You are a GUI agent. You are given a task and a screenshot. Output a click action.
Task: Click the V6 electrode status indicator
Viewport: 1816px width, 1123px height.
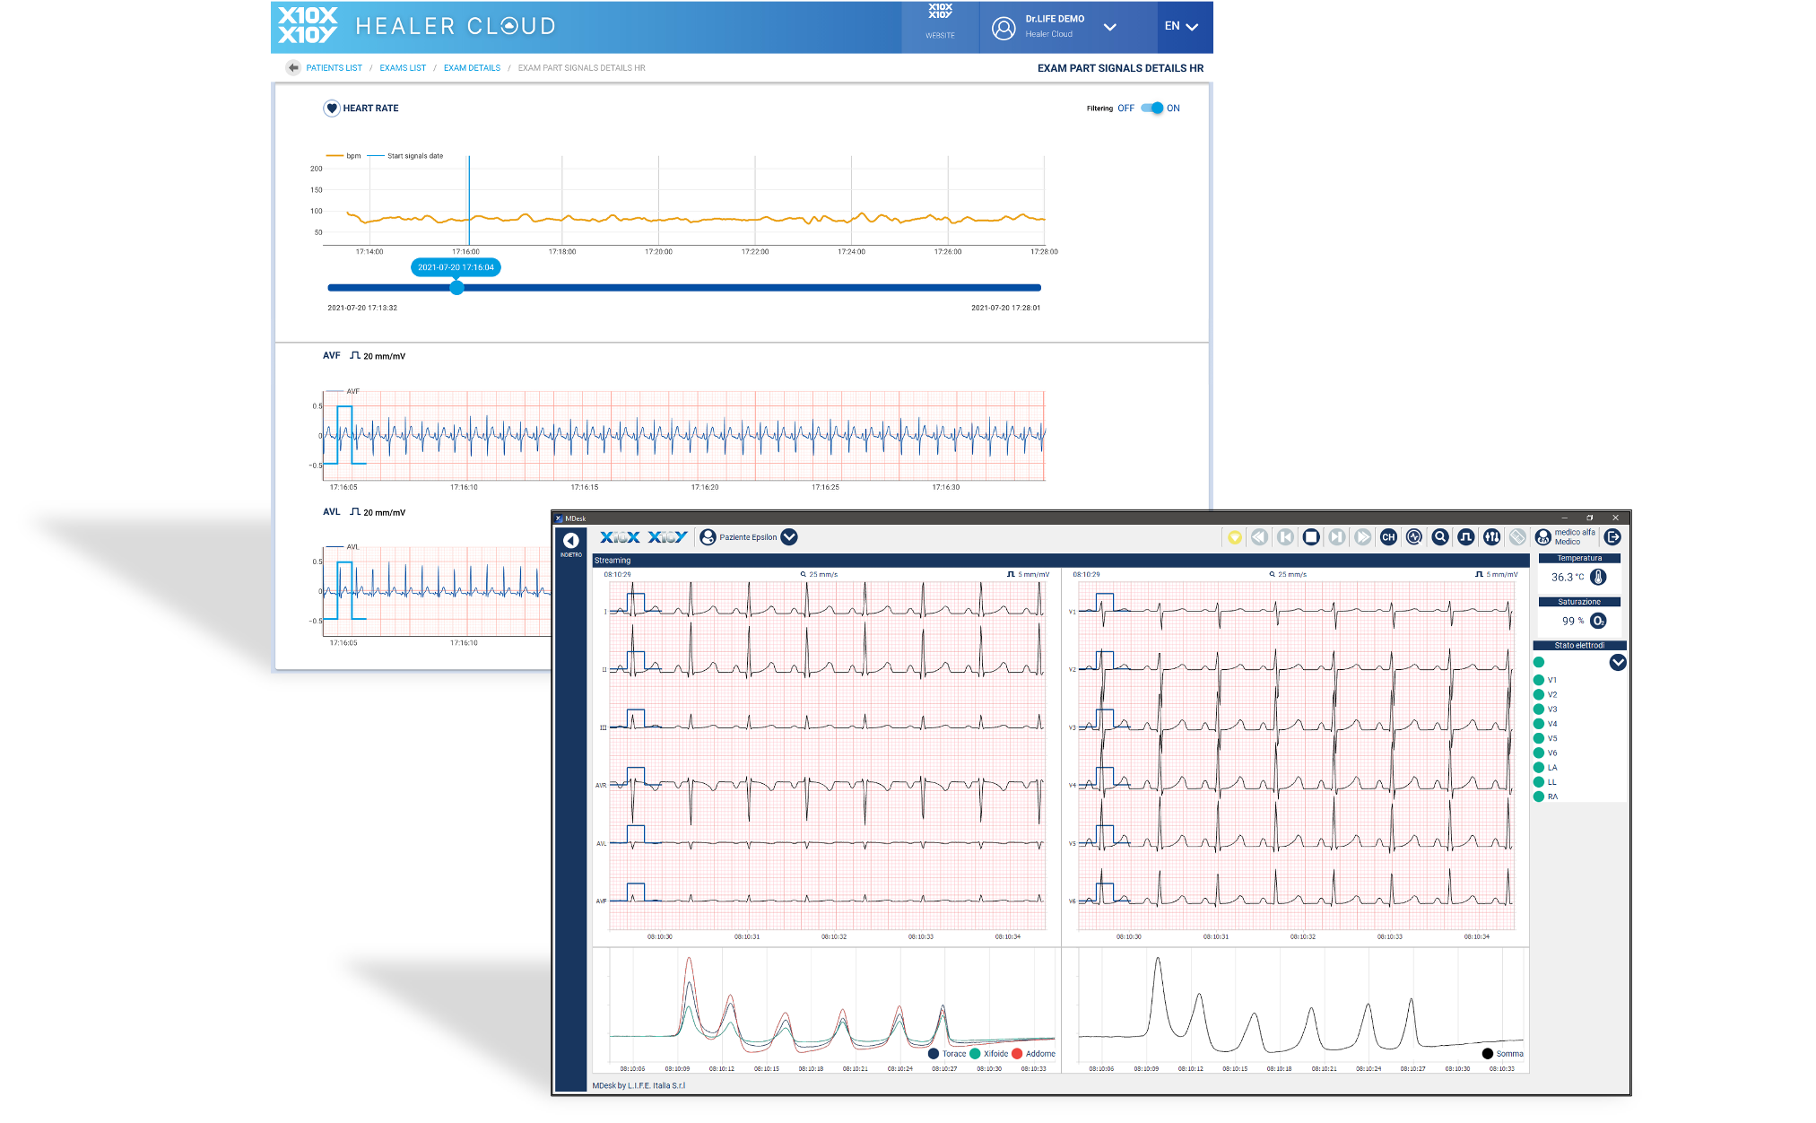pyautogui.click(x=1539, y=753)
